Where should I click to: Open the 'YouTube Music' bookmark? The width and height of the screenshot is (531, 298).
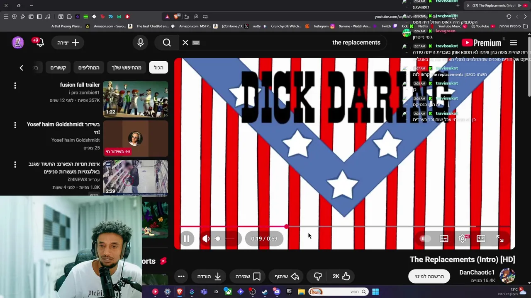tap(452, 26)
